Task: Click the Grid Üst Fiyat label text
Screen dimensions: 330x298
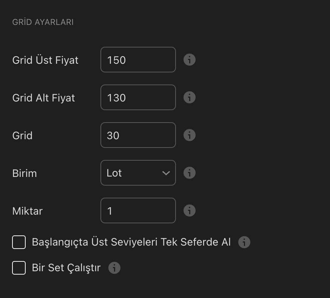Action: tap(45, 60)
